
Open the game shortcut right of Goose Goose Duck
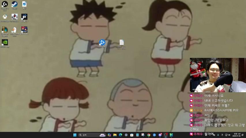[24, 31]
